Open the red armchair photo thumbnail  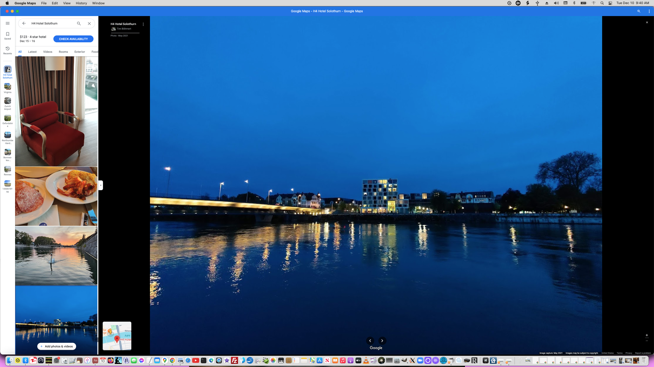point(56,111)
